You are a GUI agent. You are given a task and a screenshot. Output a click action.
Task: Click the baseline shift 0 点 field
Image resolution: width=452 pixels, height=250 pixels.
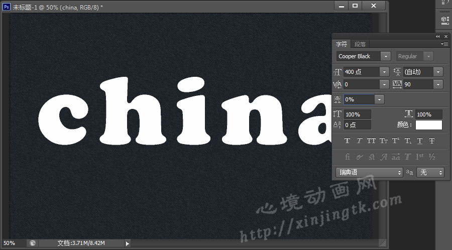(357, 125)
